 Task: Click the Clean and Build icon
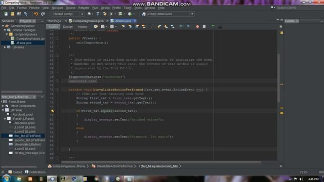(x=105, y=14)
